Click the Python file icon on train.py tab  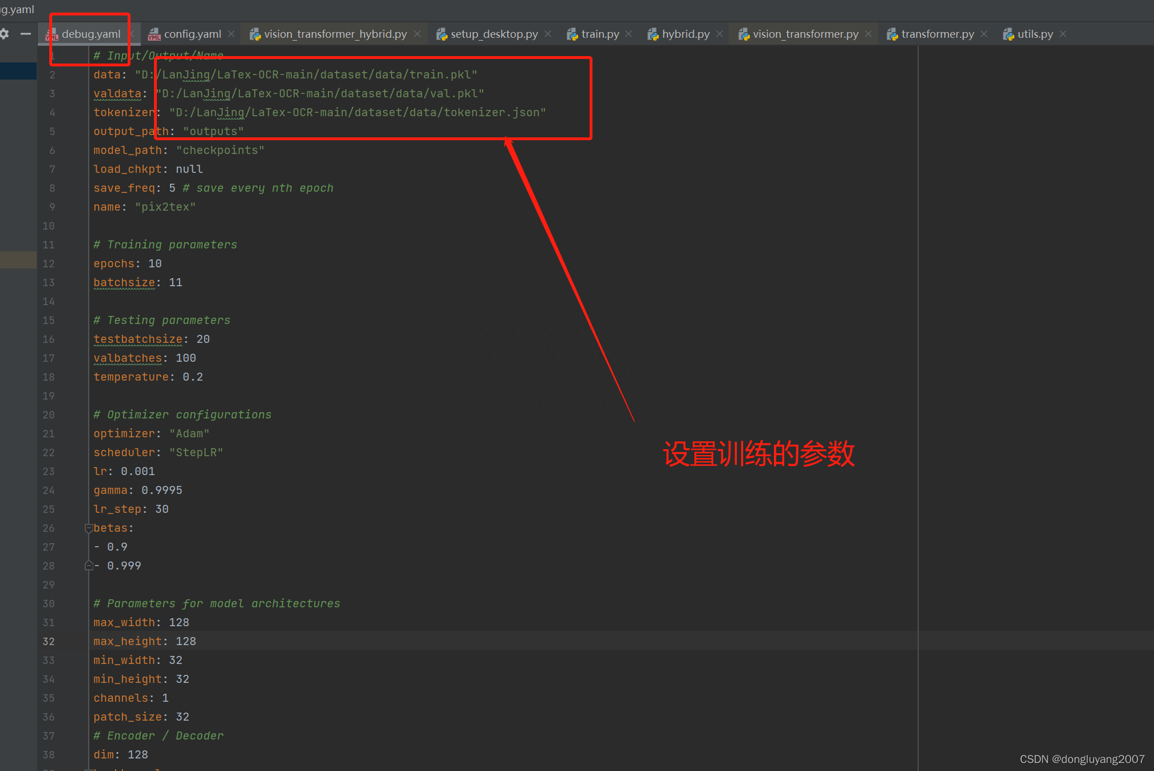point(572,35)
